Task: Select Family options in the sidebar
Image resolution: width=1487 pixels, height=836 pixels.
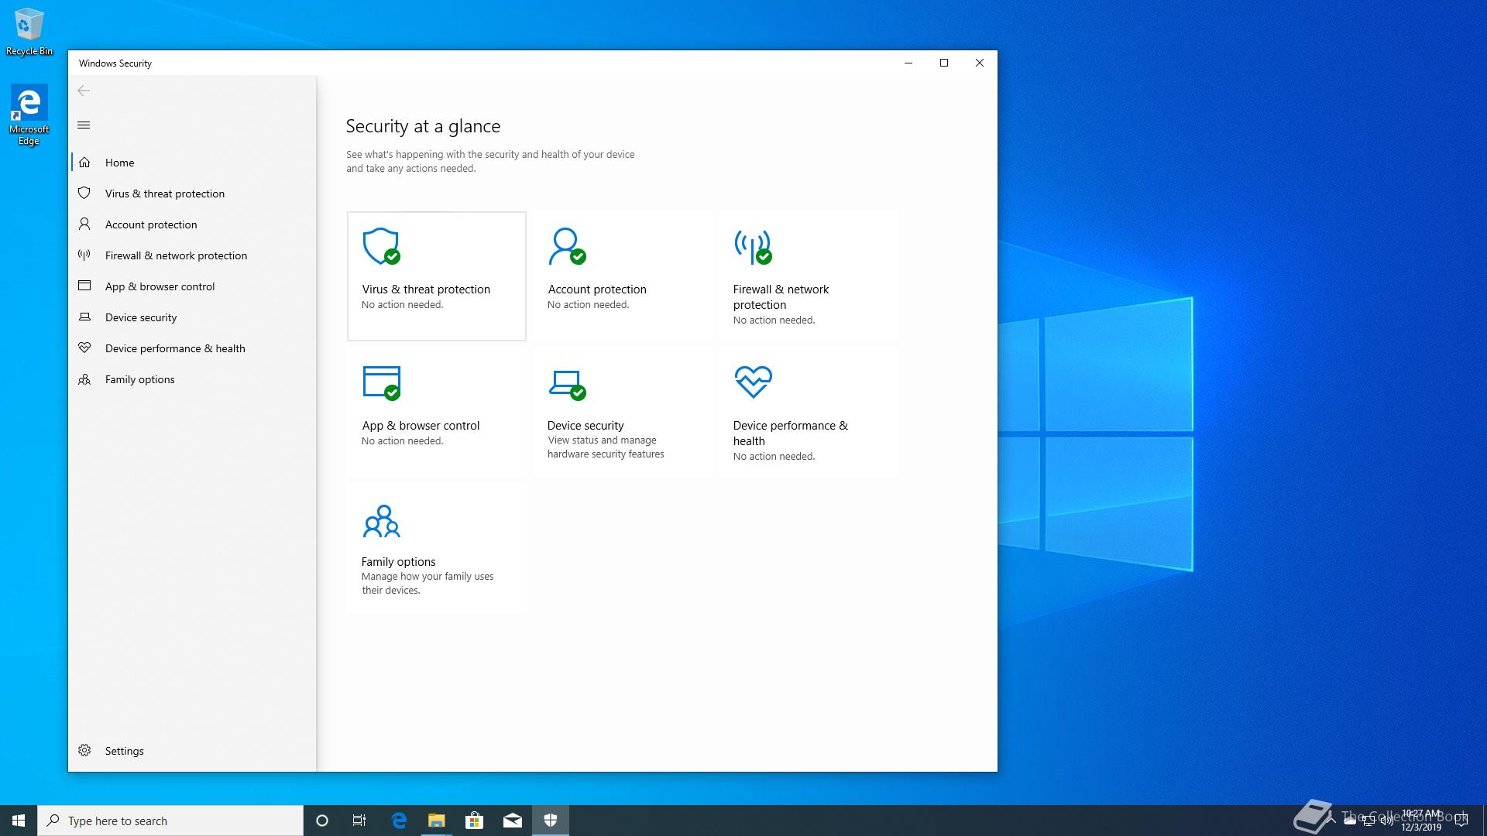Action: tap(192, 379)
